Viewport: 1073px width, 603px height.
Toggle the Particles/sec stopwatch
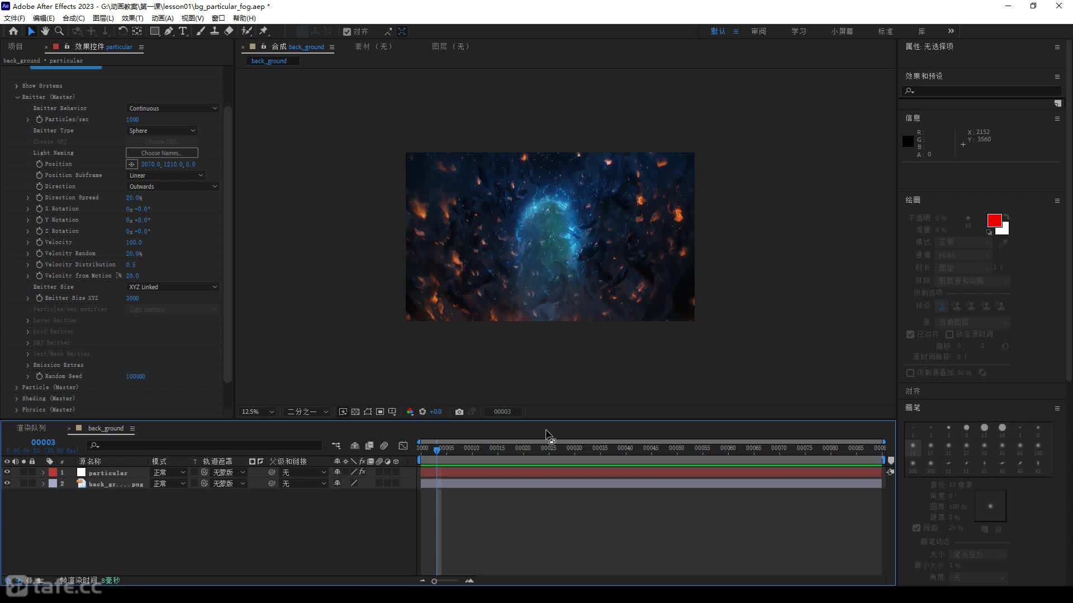click(x=39, y=119)
